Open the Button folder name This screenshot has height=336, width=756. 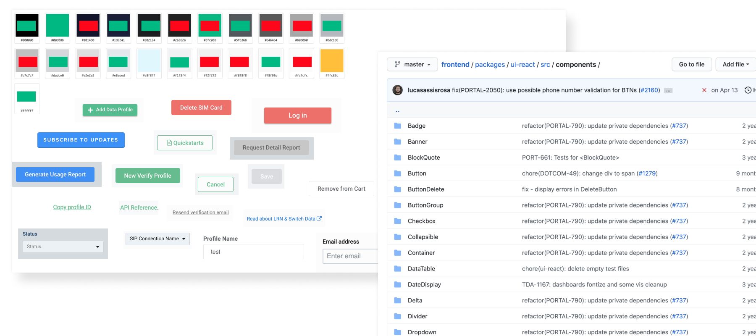tap(417, 173)
